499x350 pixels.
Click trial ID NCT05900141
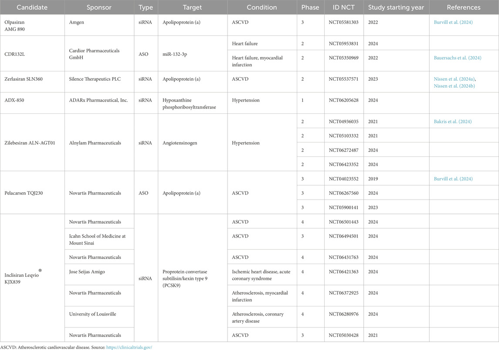pyautogui.click(x=344, y=207)
